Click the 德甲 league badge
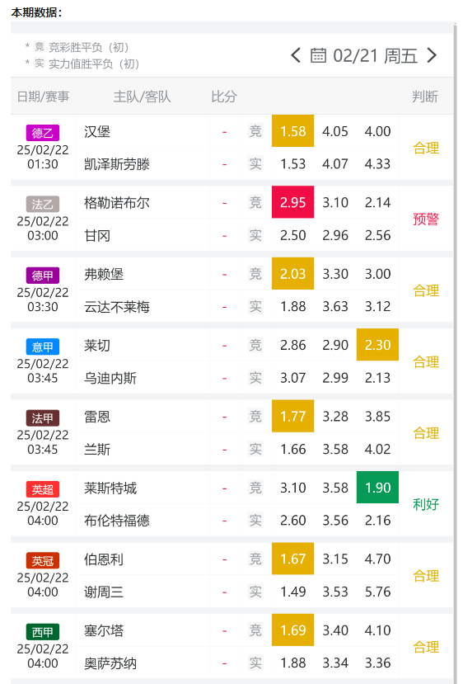The image size is (463, 684). click(x=43, y=276)
